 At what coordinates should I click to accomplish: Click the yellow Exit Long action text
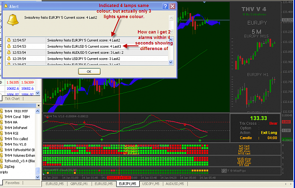coord(269,133)
